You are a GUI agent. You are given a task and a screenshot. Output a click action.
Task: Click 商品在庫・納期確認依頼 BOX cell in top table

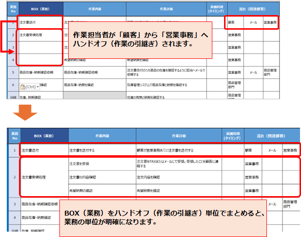pos(41,73)
